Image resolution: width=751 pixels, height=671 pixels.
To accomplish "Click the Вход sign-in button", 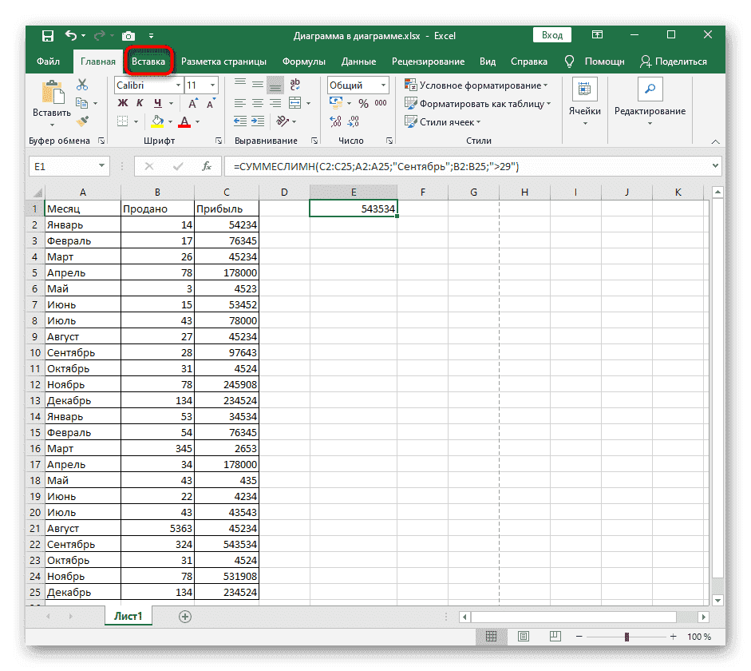I will coord(551,35).
